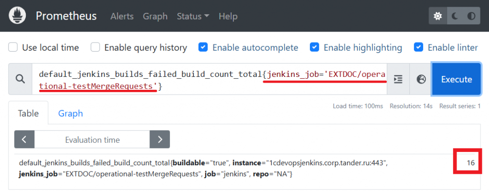Click the search magnifier icon beside query
489x192 pixels.
click(x=20, y=79)
